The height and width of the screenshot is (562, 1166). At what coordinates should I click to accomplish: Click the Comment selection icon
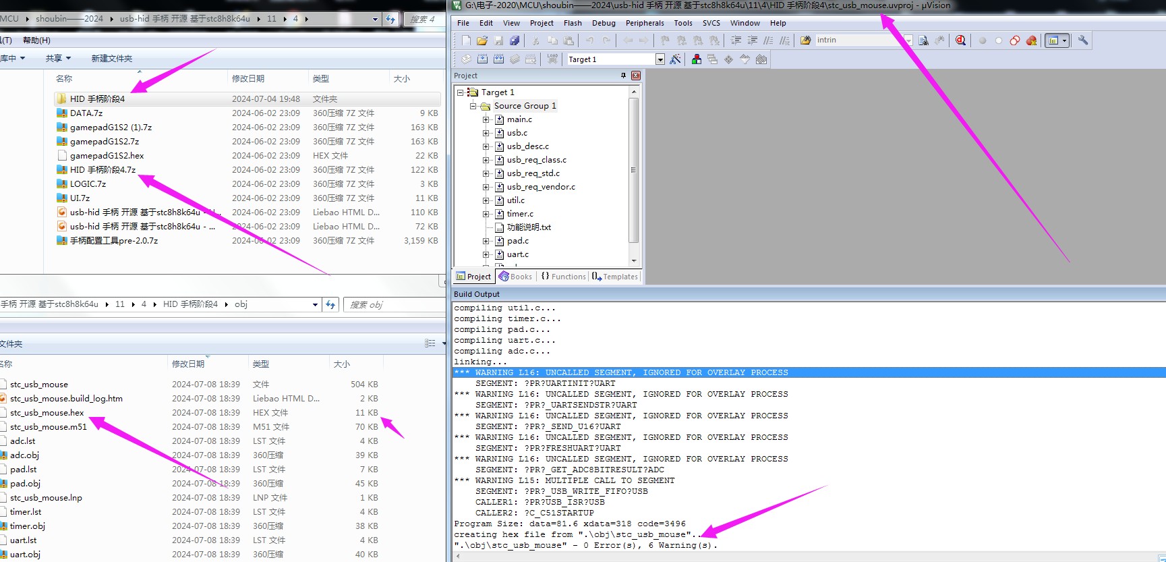768,40
